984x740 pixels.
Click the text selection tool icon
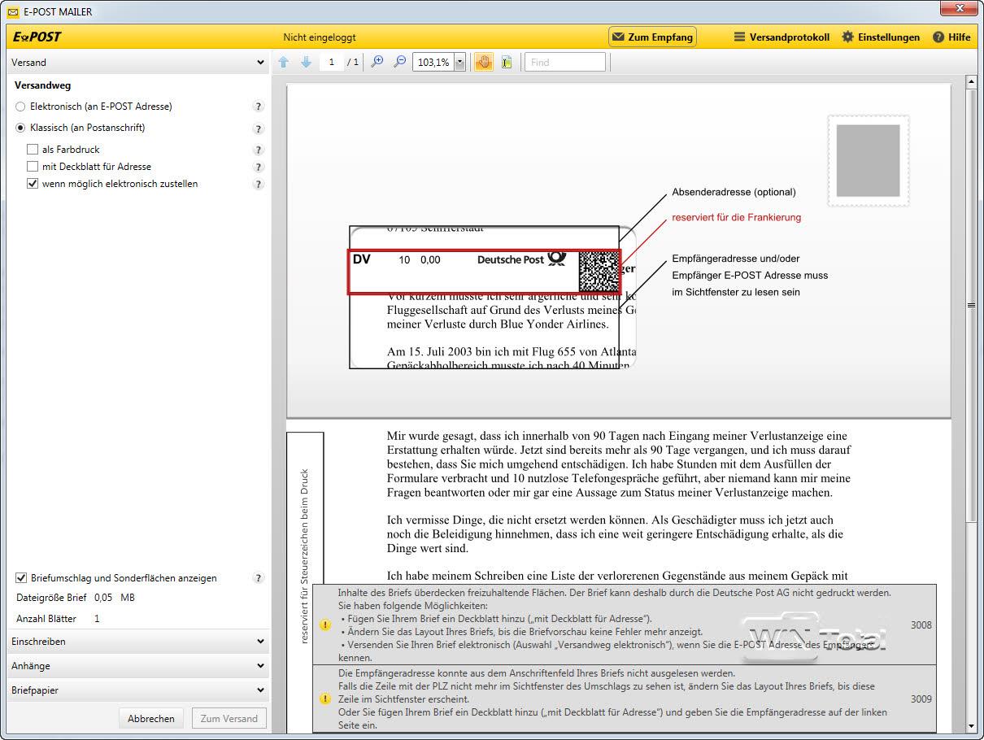tap(507, 62)
